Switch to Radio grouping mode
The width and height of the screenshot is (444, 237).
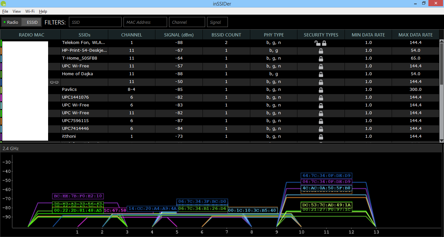(12, 22)
